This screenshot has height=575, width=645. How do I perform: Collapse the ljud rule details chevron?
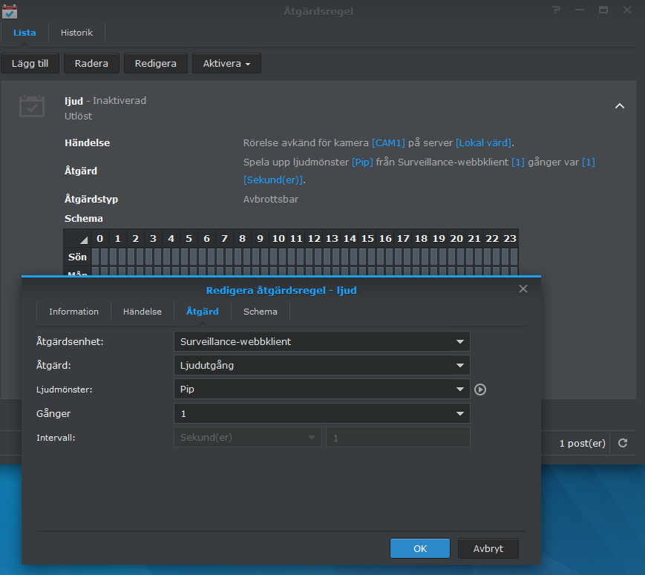tap(620, 106)
